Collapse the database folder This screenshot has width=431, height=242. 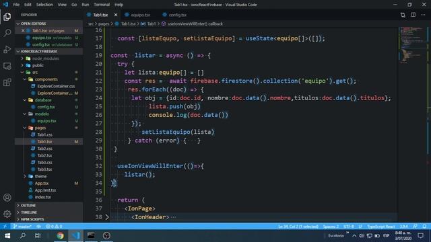(x=25, y=100)
